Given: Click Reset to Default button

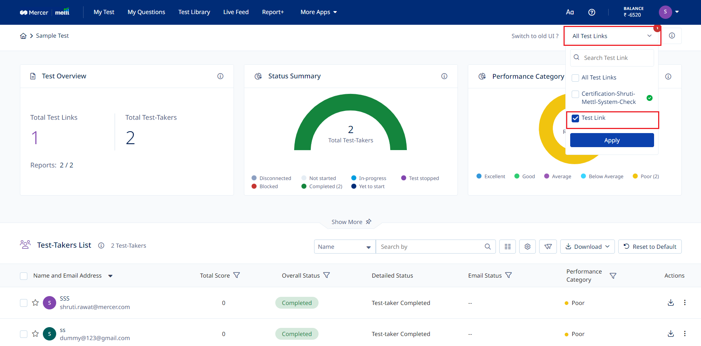Looking at the screenshot, I should click(x=650, y=247).
